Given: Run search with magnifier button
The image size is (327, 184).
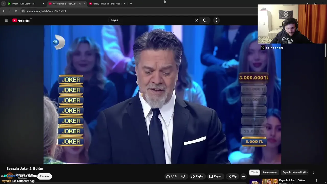Looking at the screenshot, I should coord(205,20).
